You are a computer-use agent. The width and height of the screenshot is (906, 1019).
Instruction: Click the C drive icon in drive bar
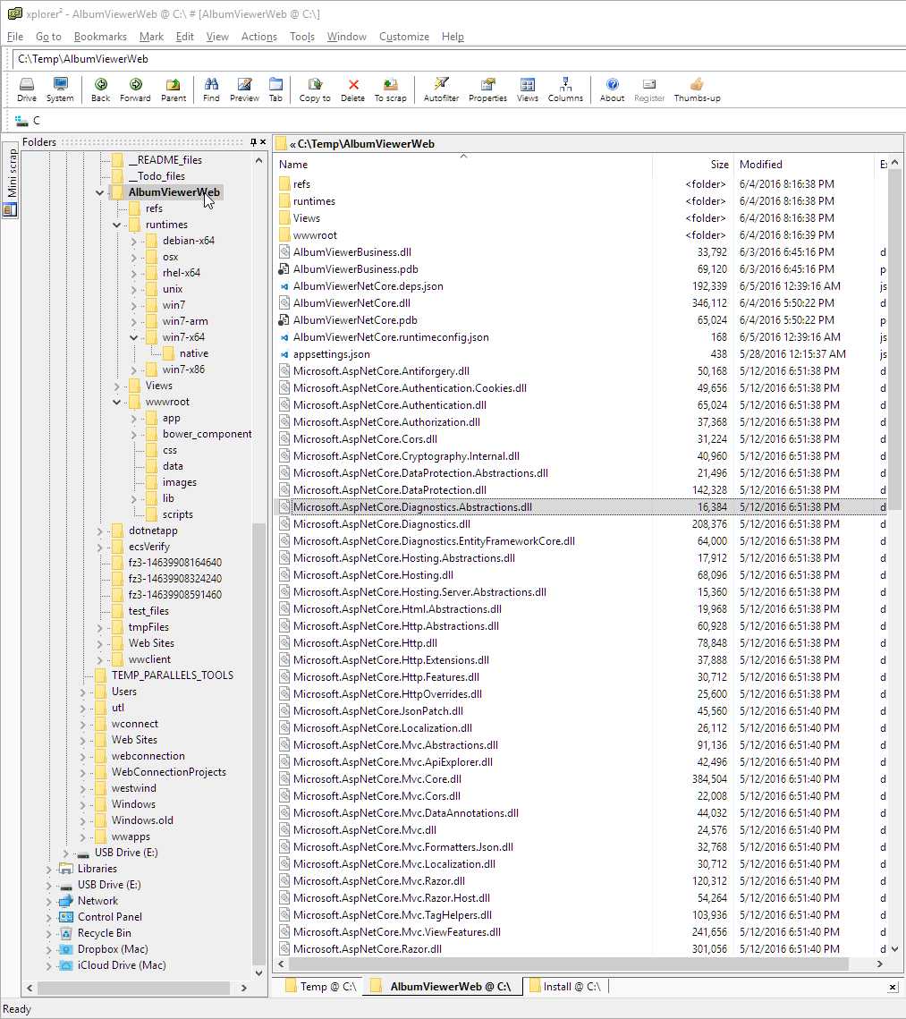(21, 120)
